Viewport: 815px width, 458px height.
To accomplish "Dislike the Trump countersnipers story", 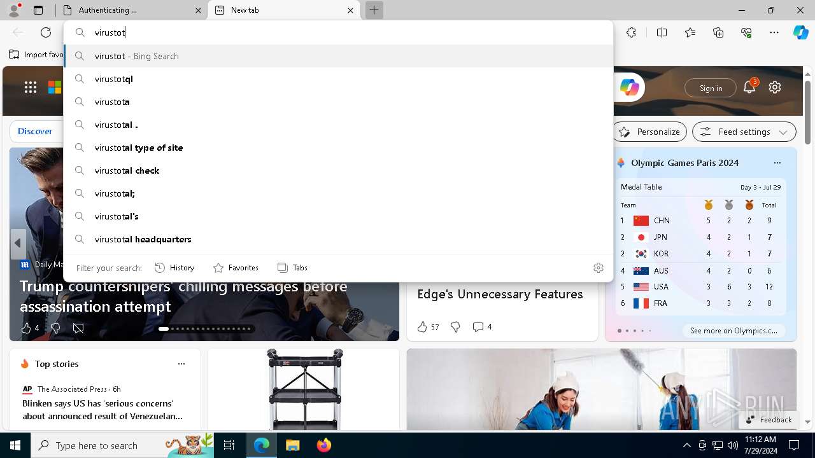I will tap(55, 328).
